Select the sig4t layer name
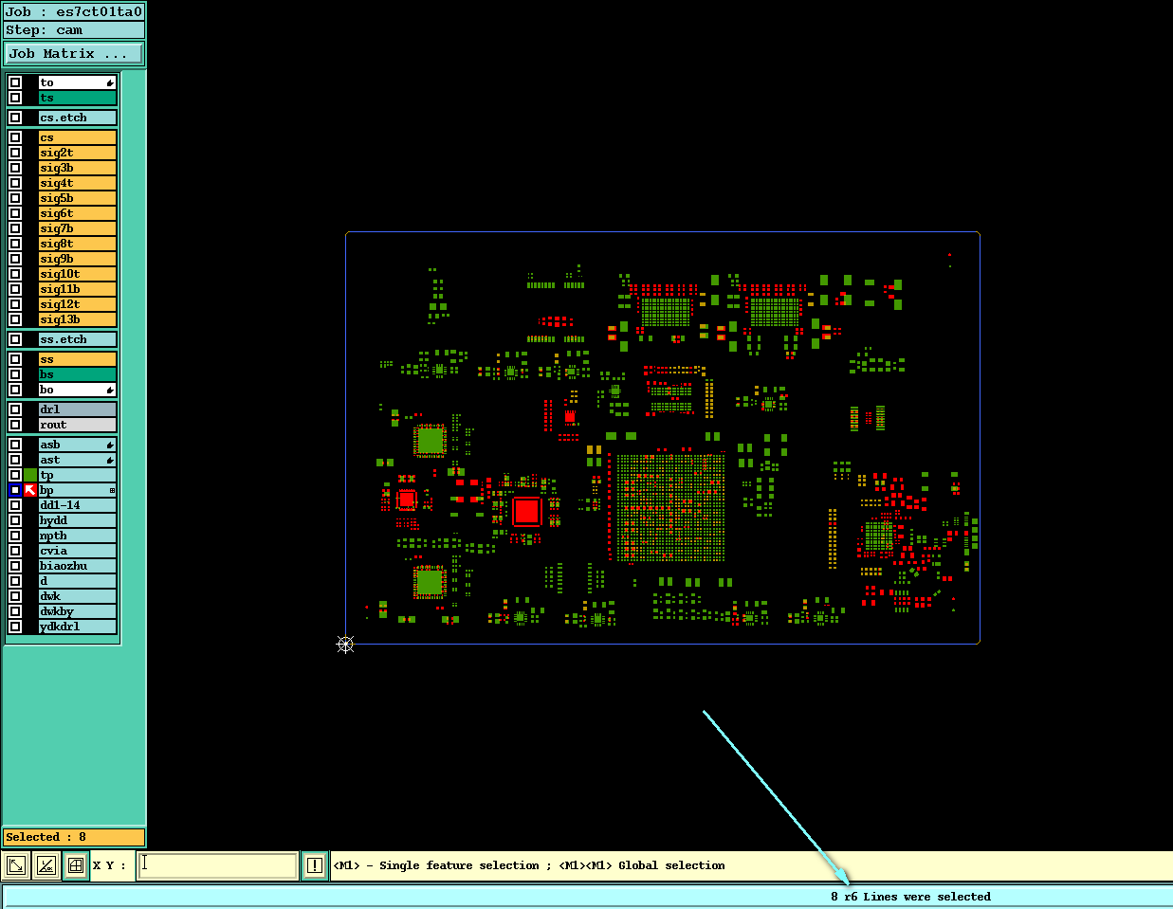The image size is (1173, 909). click(78, 183)
